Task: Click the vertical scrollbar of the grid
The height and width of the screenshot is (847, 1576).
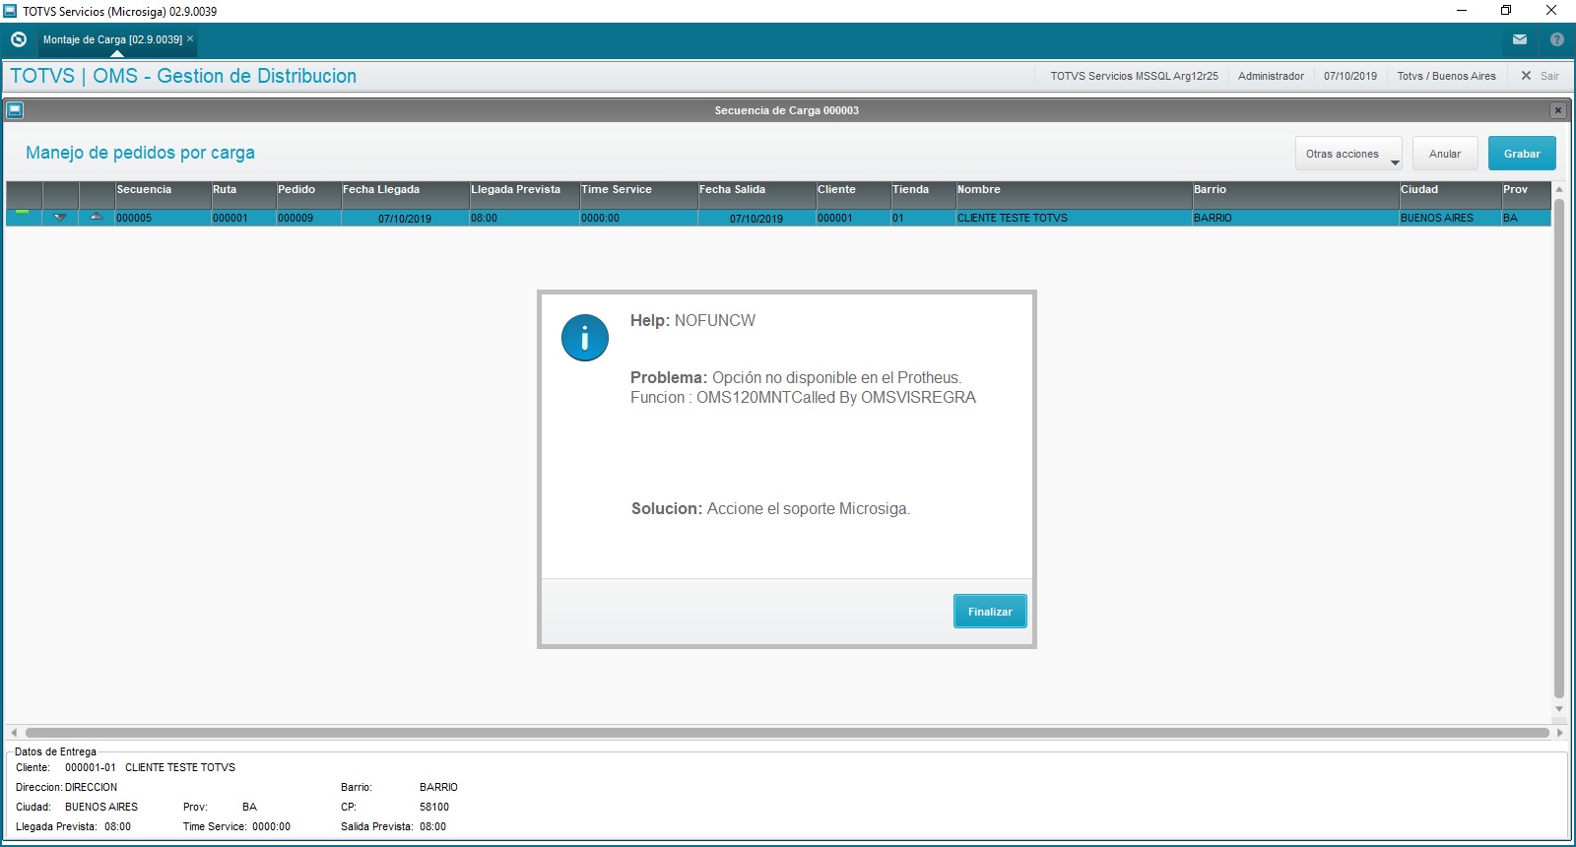Action: coord(1558,448)
